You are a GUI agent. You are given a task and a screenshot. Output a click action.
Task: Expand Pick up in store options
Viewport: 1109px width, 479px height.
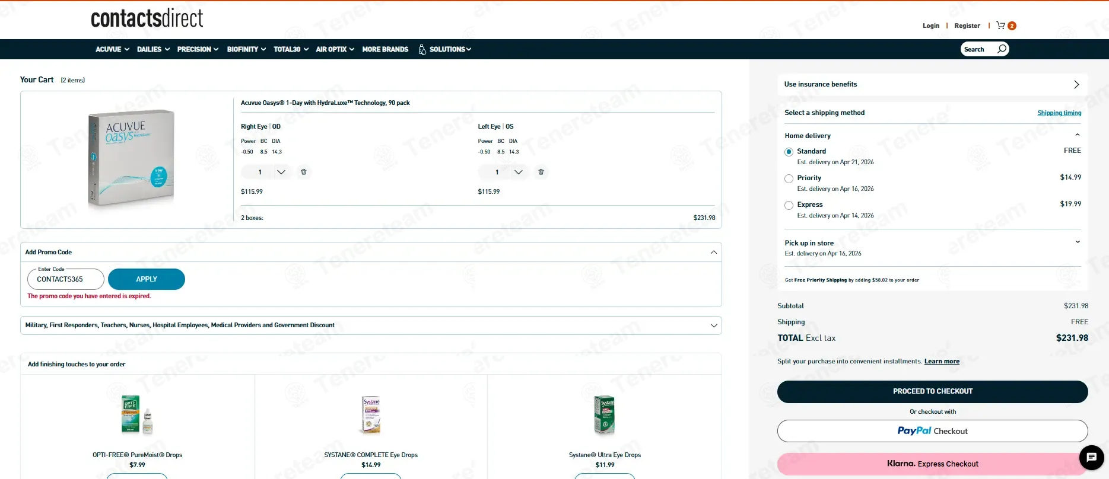click(1078, 242)
